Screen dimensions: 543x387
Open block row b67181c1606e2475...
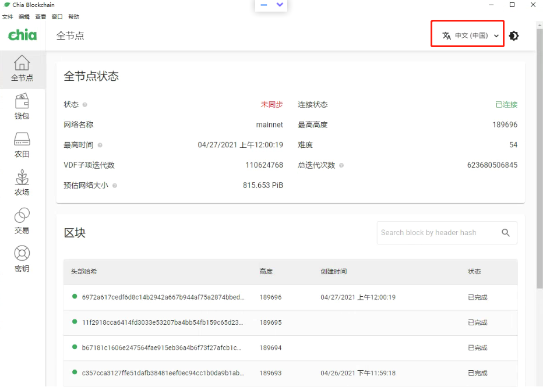[x=291, y=348]
